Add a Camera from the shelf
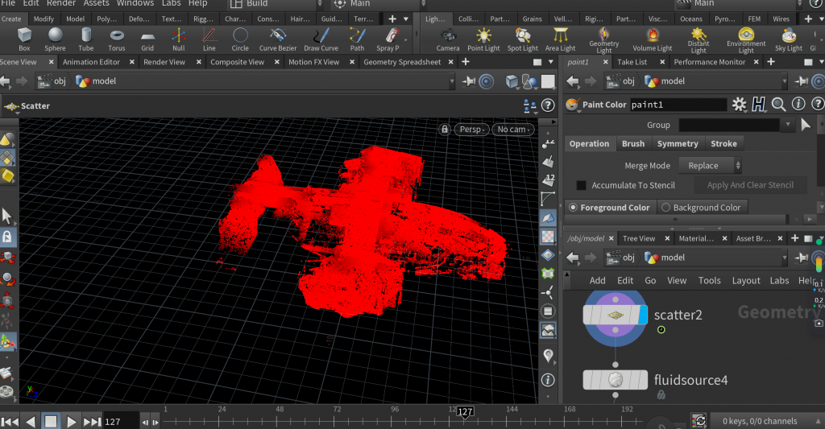Image resolution: width=825 pixels, height=429 pixels. pyautogui.click(x=448, y=39)
